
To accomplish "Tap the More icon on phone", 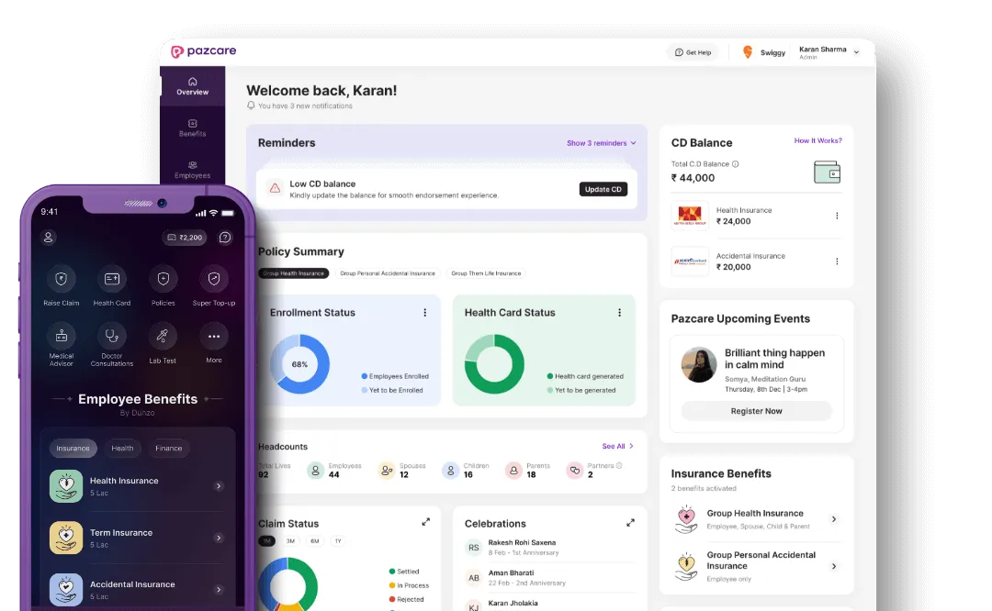I will pyautogui.click(x=214, y=336).
